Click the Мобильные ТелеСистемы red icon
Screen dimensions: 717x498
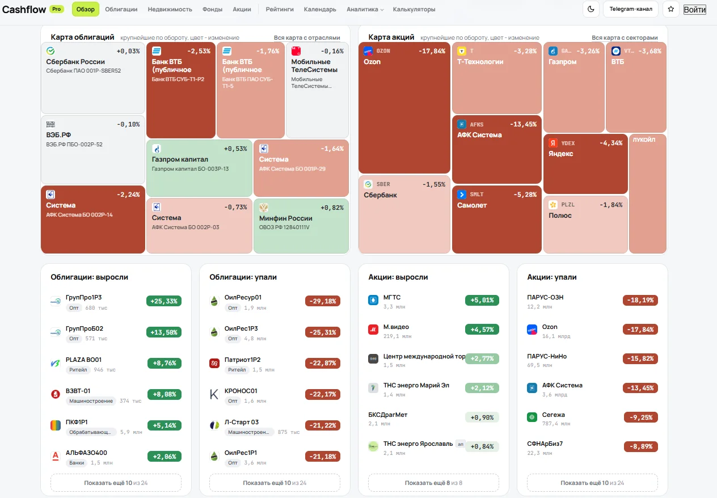[x=296, y=51]
